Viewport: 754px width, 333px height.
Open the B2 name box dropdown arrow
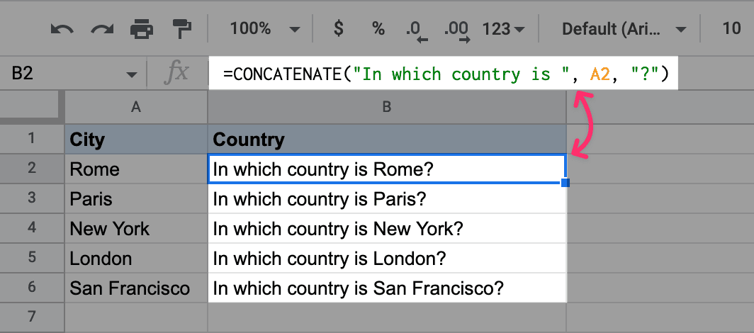pos(131,74)
